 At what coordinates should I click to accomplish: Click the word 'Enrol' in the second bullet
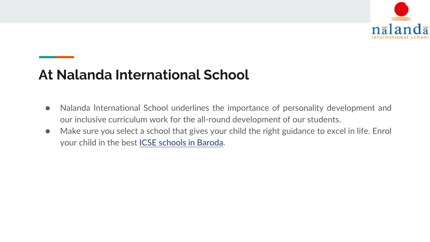click(x=382, y=131)
